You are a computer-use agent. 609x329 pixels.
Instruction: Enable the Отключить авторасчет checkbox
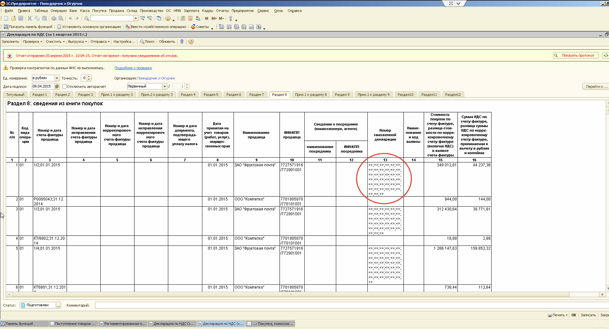pos(65,87)
